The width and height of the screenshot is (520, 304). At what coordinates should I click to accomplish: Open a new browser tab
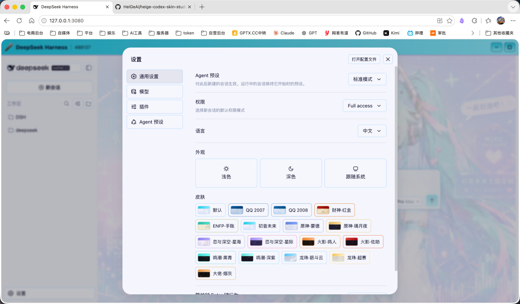(202, 7)
